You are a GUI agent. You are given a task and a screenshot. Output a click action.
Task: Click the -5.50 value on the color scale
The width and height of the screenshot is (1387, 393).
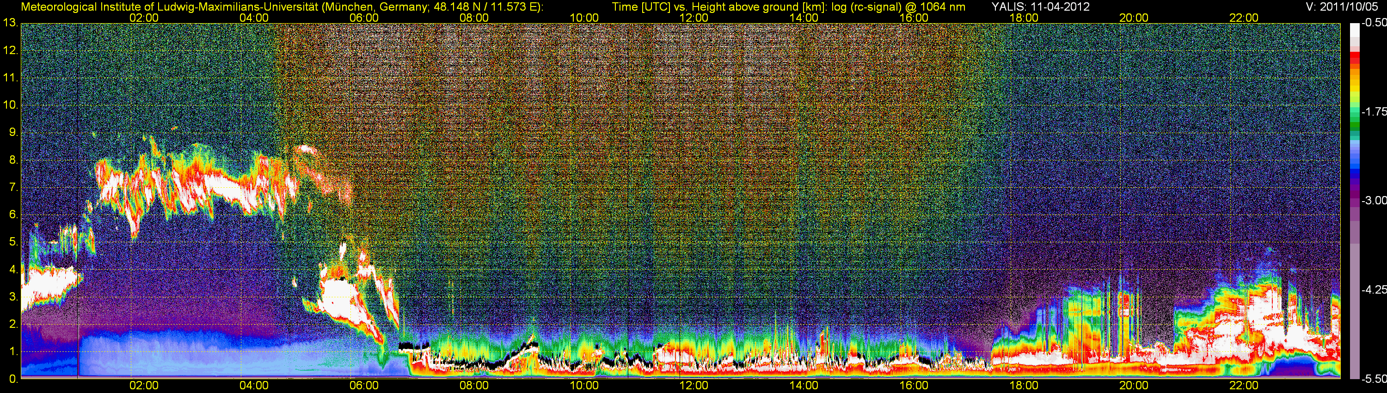click(x=1374, y=379)
